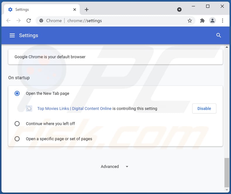This screenshot has width=231, height=194.
Task: Click the Settings title in the blue header
Action: pyautogui.click(x=29, y=35)
